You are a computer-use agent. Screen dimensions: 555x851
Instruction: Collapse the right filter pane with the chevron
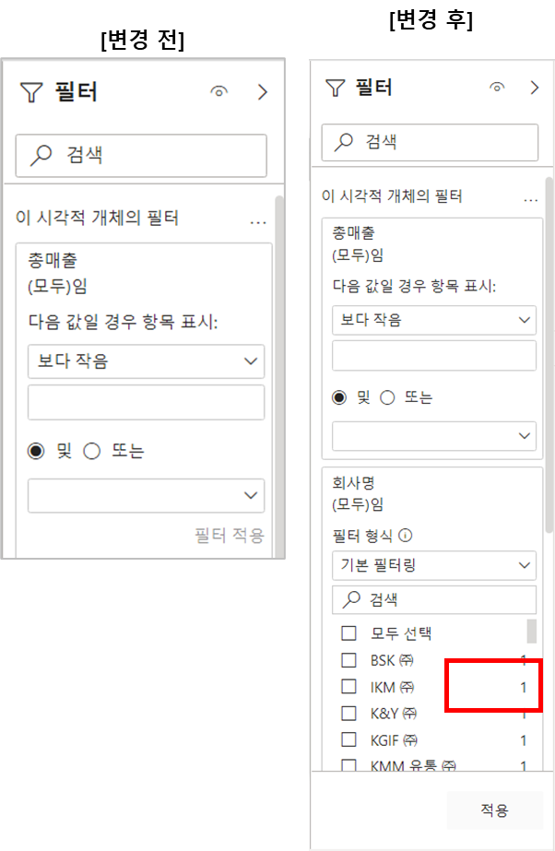click(x=535, y=88)
